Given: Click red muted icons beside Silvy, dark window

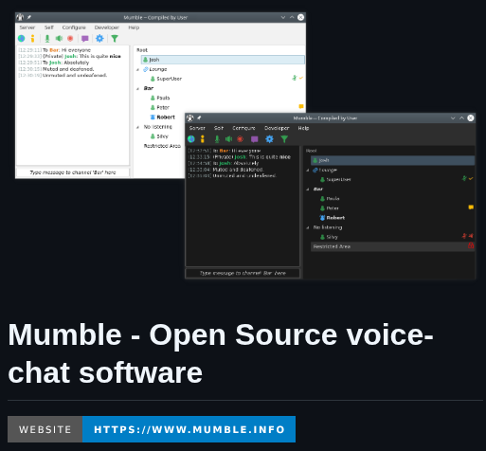Looking at the screenshot, I should (467, 236).
